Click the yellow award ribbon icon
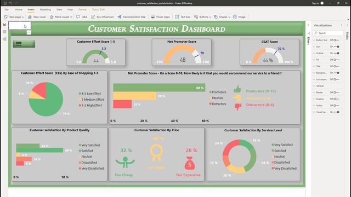The image size is (351, 197). click(156, 153)
